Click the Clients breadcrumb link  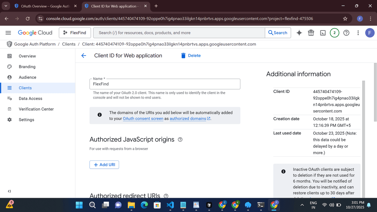[69, 44]
